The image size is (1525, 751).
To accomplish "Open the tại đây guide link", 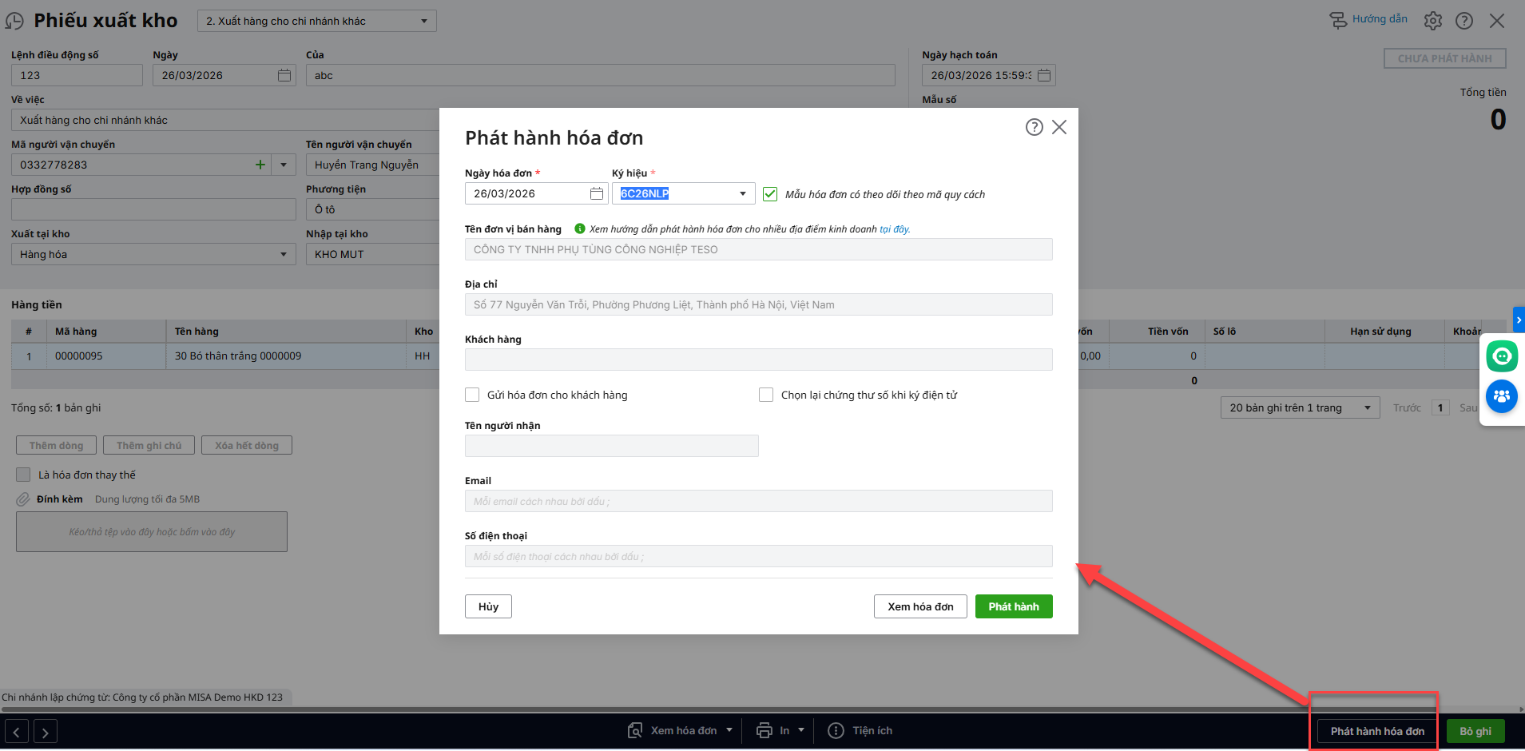I will [x=894, y=229].
